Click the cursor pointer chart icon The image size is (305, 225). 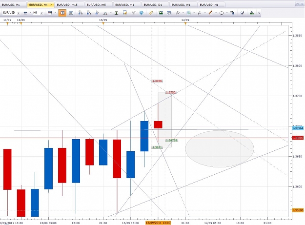coord(97,13)
